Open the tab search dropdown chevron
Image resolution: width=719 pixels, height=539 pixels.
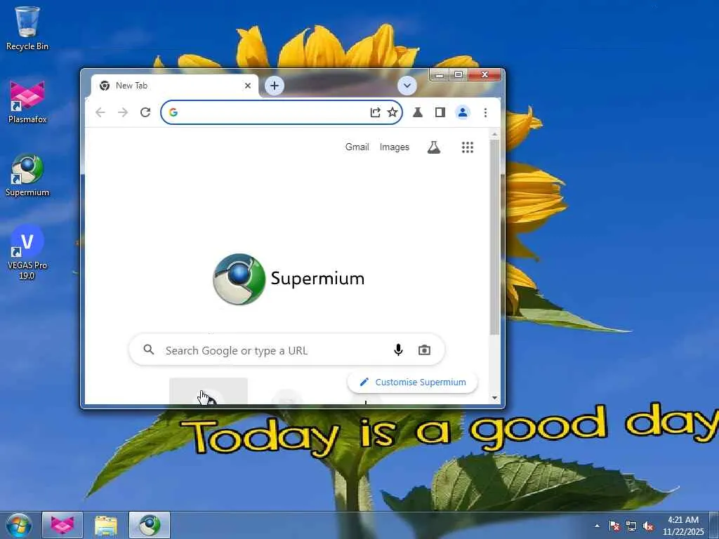tap(407, 86)
